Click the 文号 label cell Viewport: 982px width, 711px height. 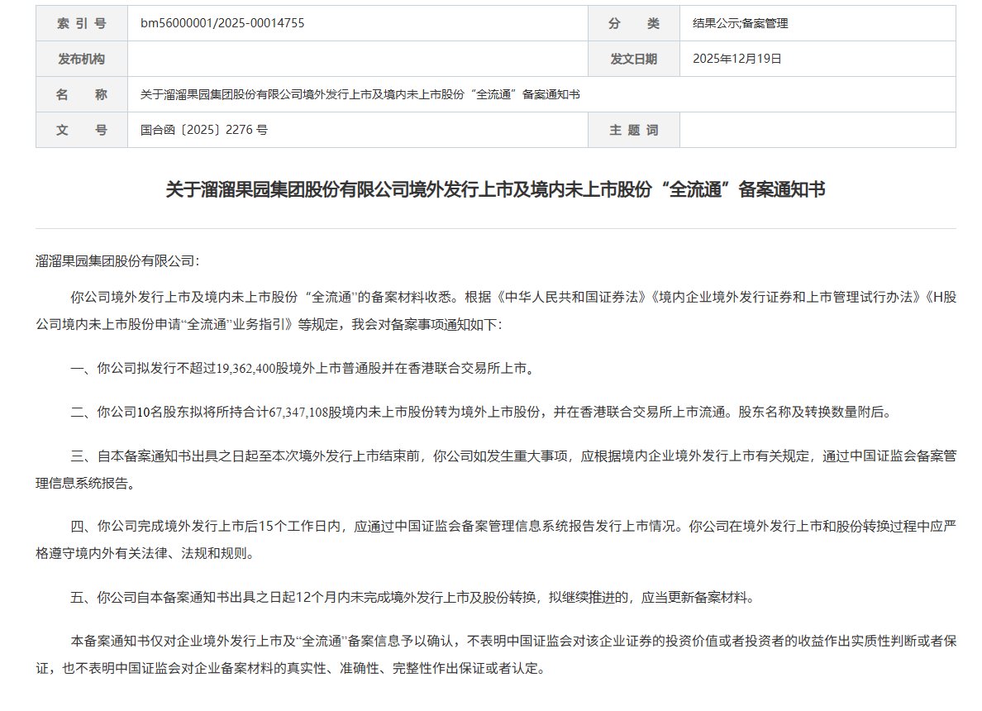click(82, 131)
